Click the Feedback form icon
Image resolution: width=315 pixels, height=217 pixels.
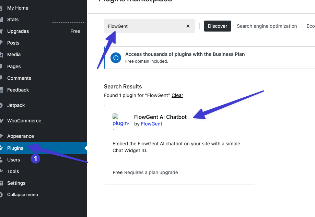coord(1,90)
